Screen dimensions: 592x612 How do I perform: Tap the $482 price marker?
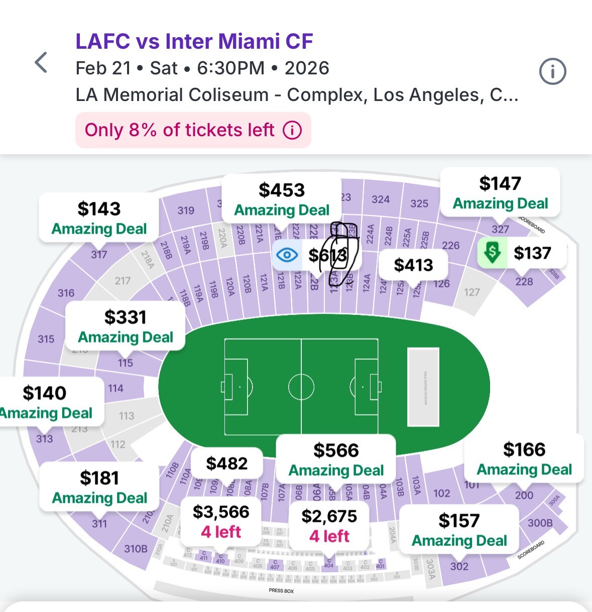click(x=227, y=463)
